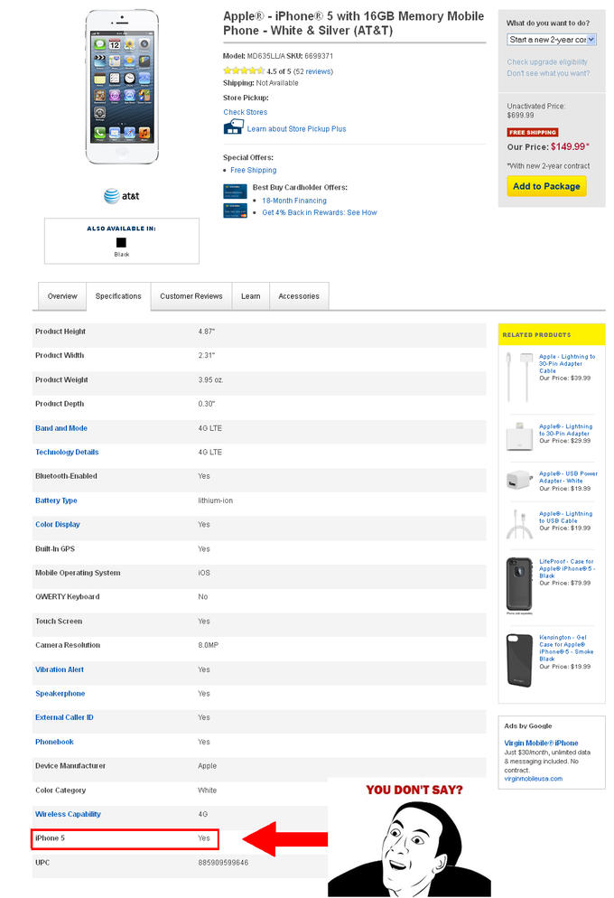Open LifeProof Case for iPhone 5 link
The image size is (614, 898).
click(567, 568)
